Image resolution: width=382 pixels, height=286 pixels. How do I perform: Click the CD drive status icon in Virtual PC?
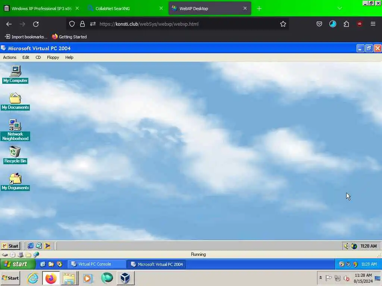(x=13, y=255)
